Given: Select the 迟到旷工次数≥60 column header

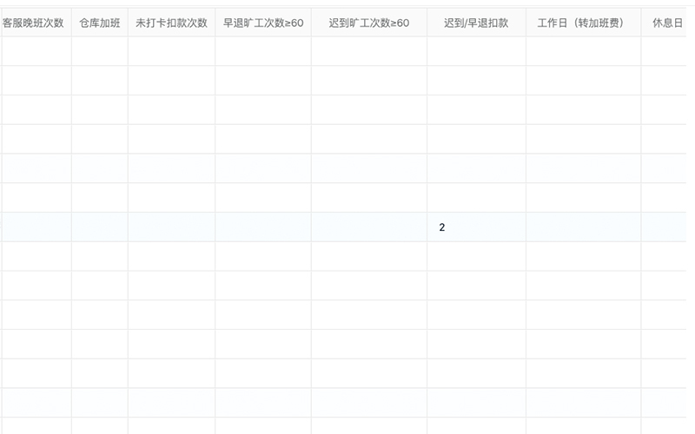Looking at the screenshot, I should click(x=369, y=23).
